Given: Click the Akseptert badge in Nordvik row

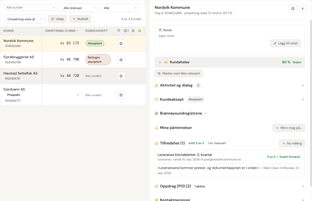Looking at the screenshot, I should [x=95, y=43].
